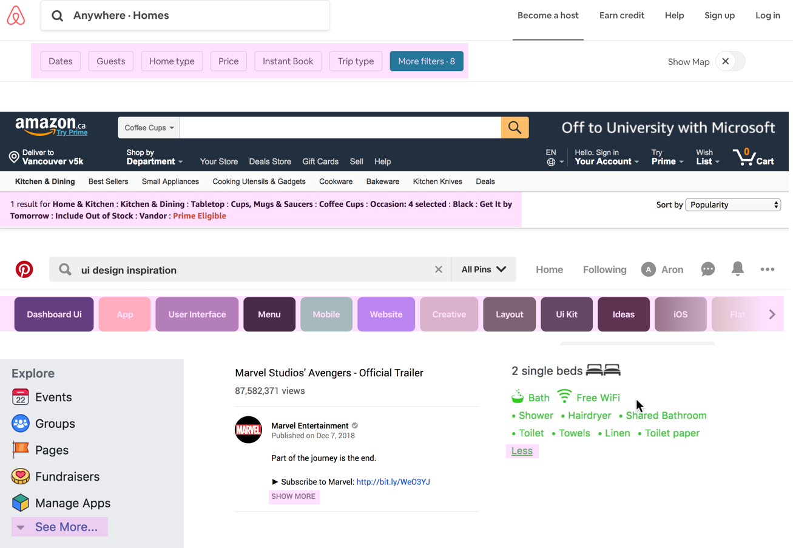Open the Price filter

point(229,61)
